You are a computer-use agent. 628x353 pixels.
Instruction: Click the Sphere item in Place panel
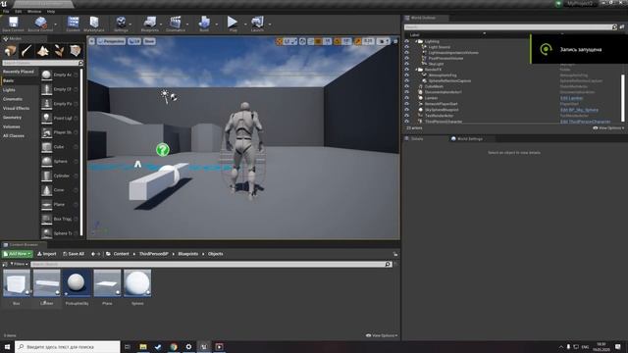(60, 161)
